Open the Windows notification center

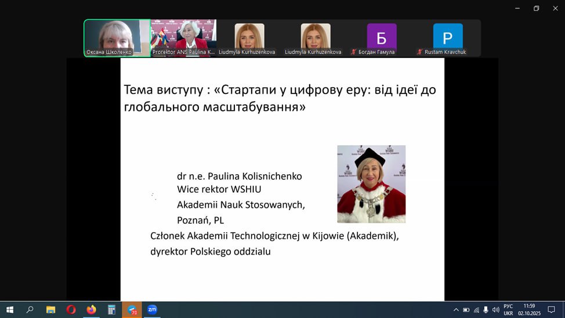tap(551, 309)
